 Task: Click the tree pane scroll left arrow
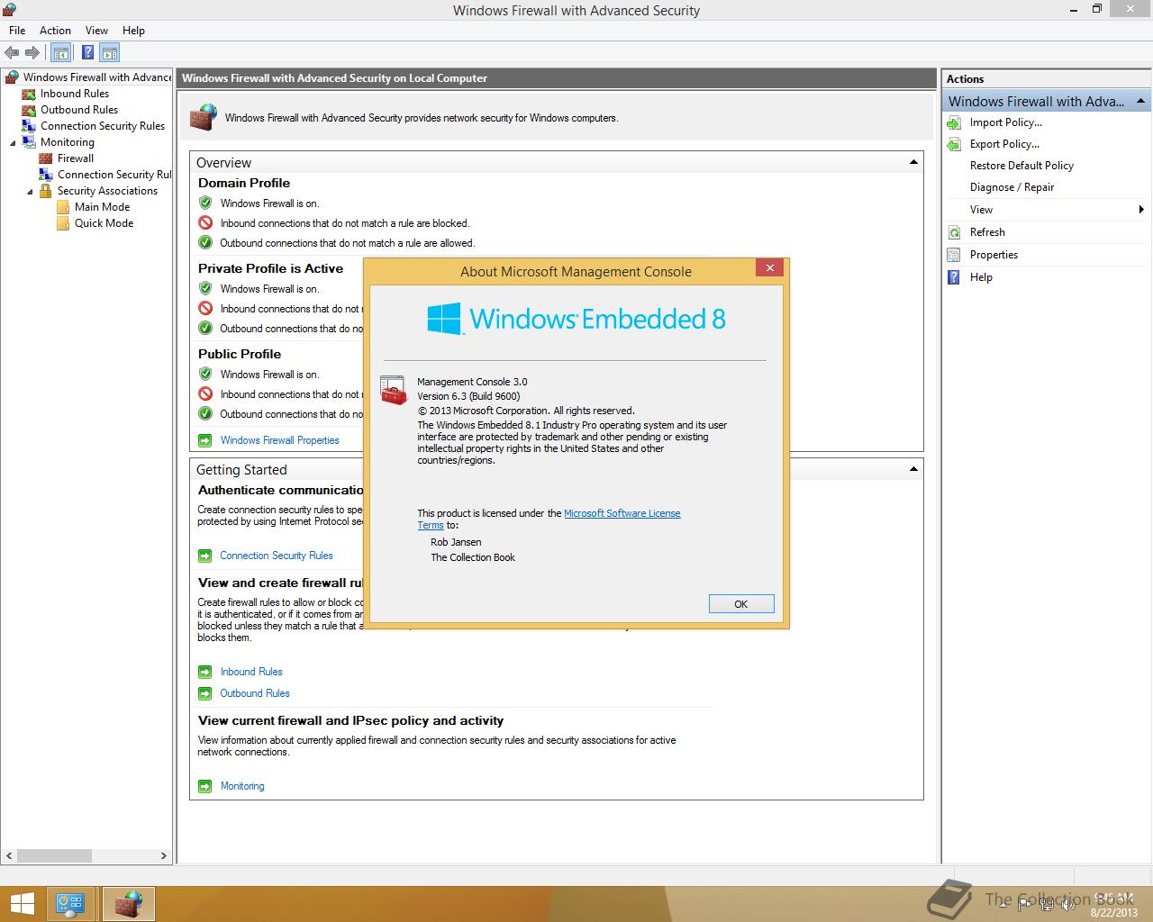click(8, 855)
